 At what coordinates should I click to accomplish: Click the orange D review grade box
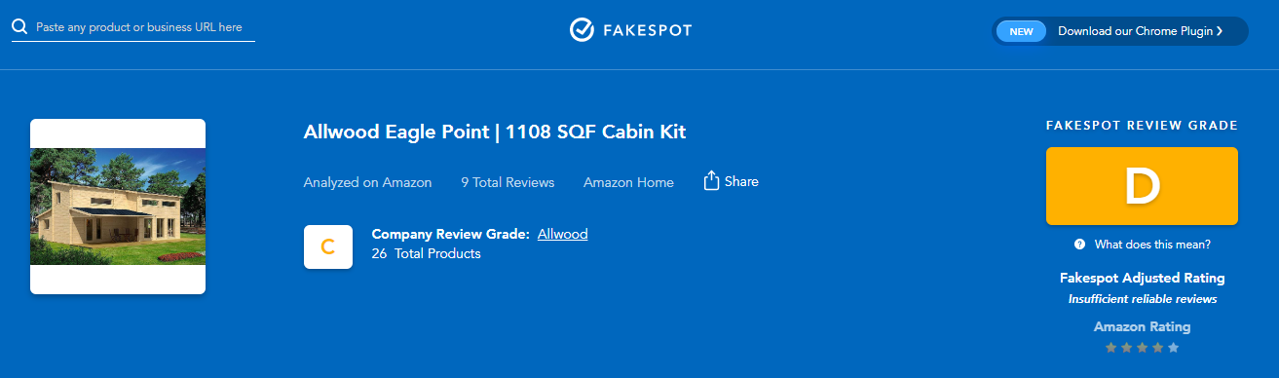point(1142,186)
